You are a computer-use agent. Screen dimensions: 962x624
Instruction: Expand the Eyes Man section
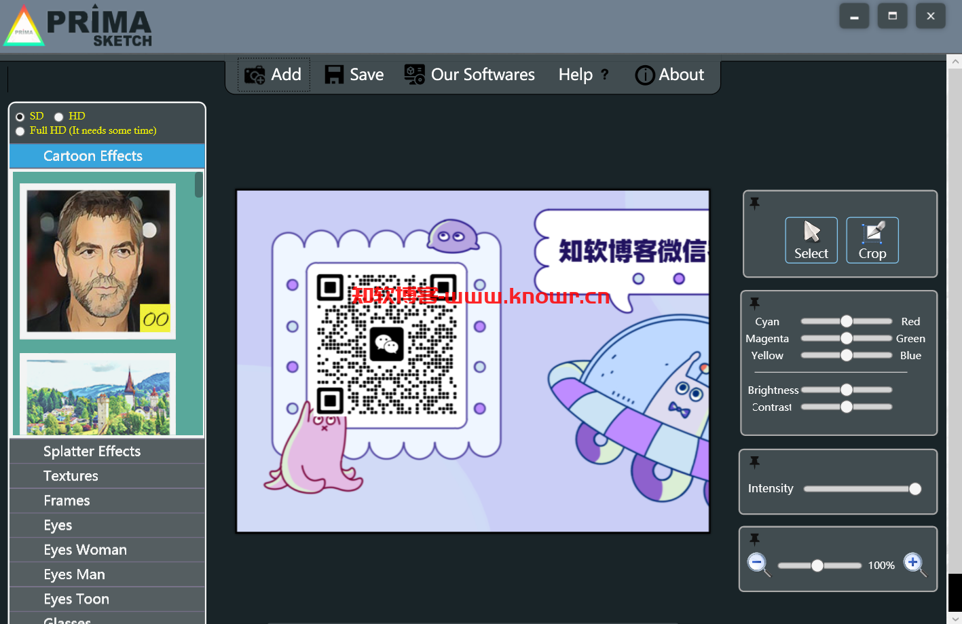[107, 574]
